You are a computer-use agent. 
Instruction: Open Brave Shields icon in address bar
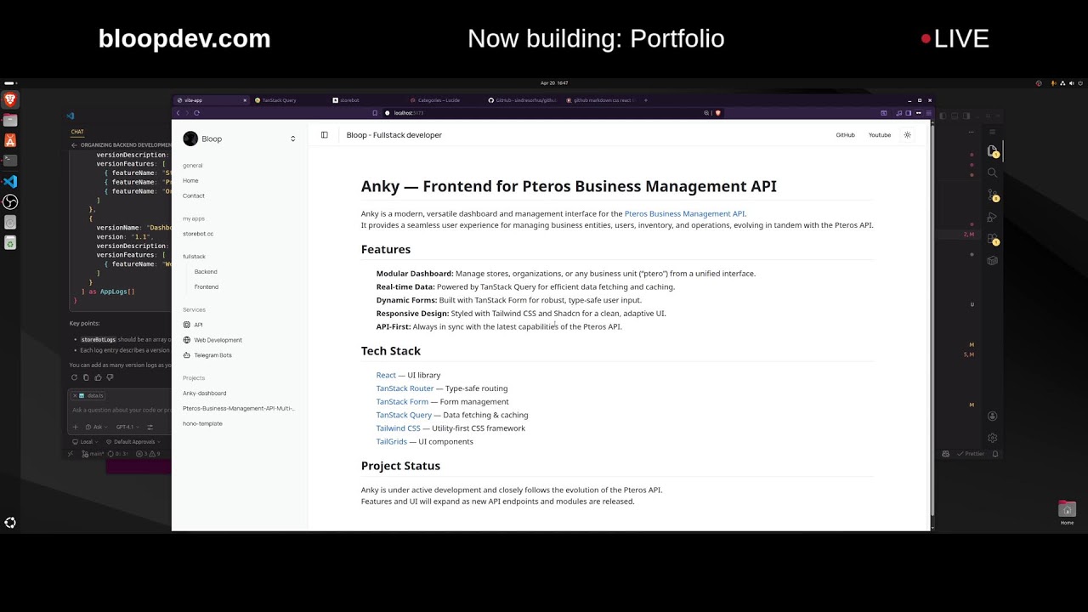(x=717, y=113)
